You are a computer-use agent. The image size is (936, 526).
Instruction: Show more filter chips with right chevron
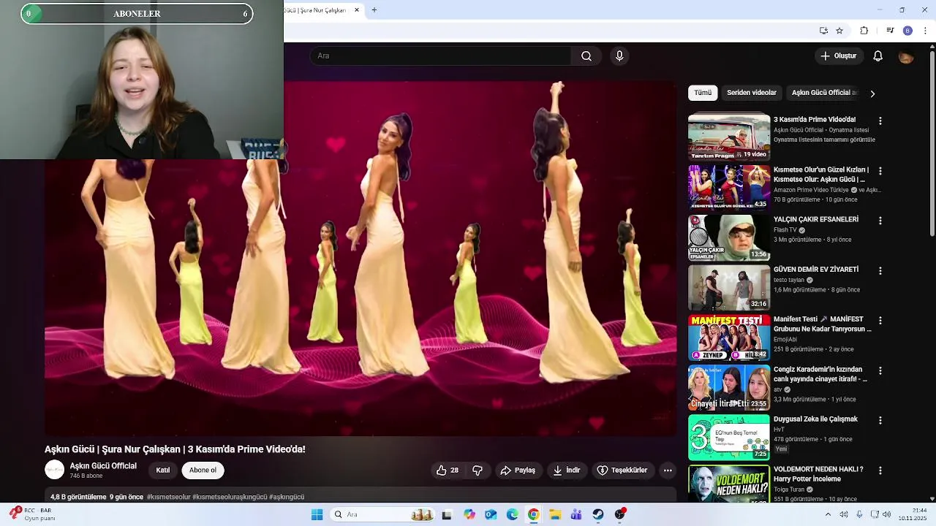[x=872, y=94]
